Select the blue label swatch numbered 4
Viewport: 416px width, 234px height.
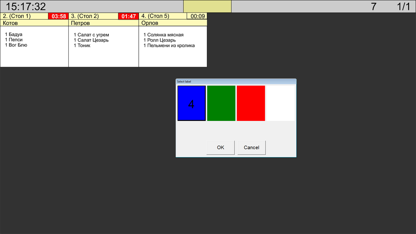pos(191,103)
